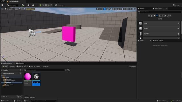Start Play in Editor with green play button
Viewport: 182px width, 102px height.
pos(40,5)
